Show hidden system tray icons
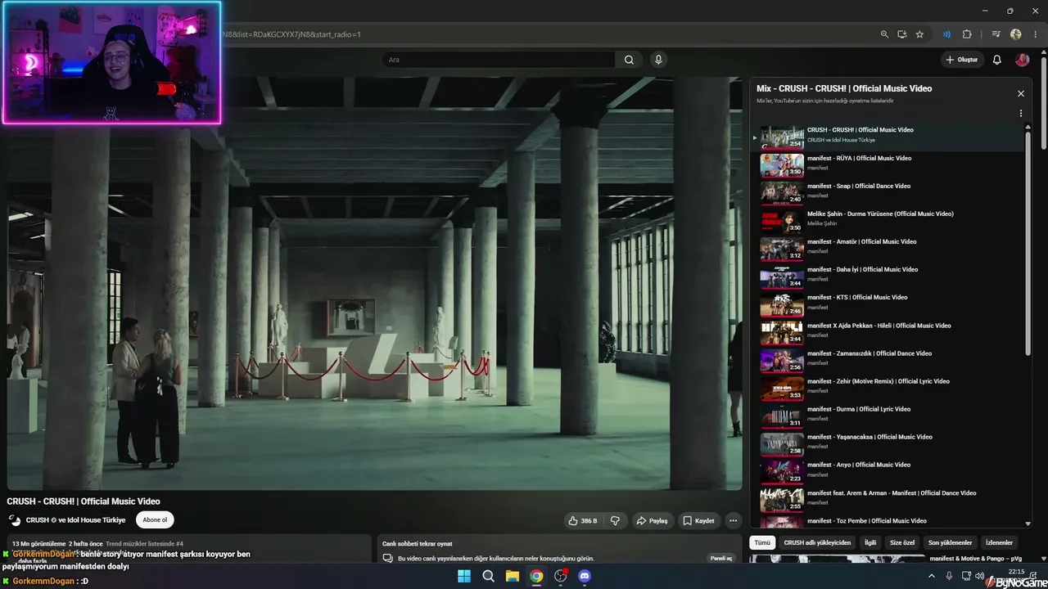 click(931, 576)
